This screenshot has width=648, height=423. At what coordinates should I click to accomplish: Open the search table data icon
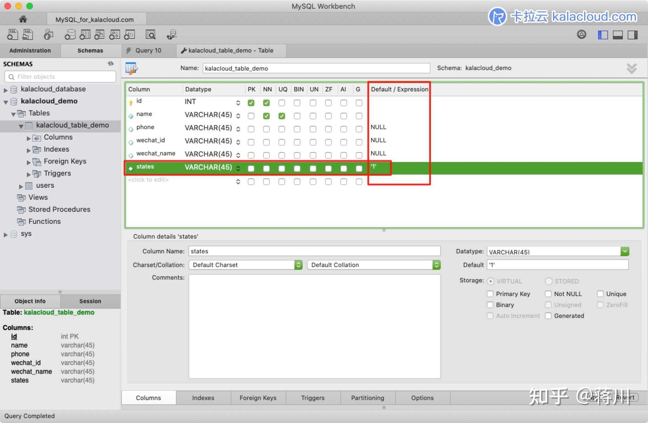point(151,34)
